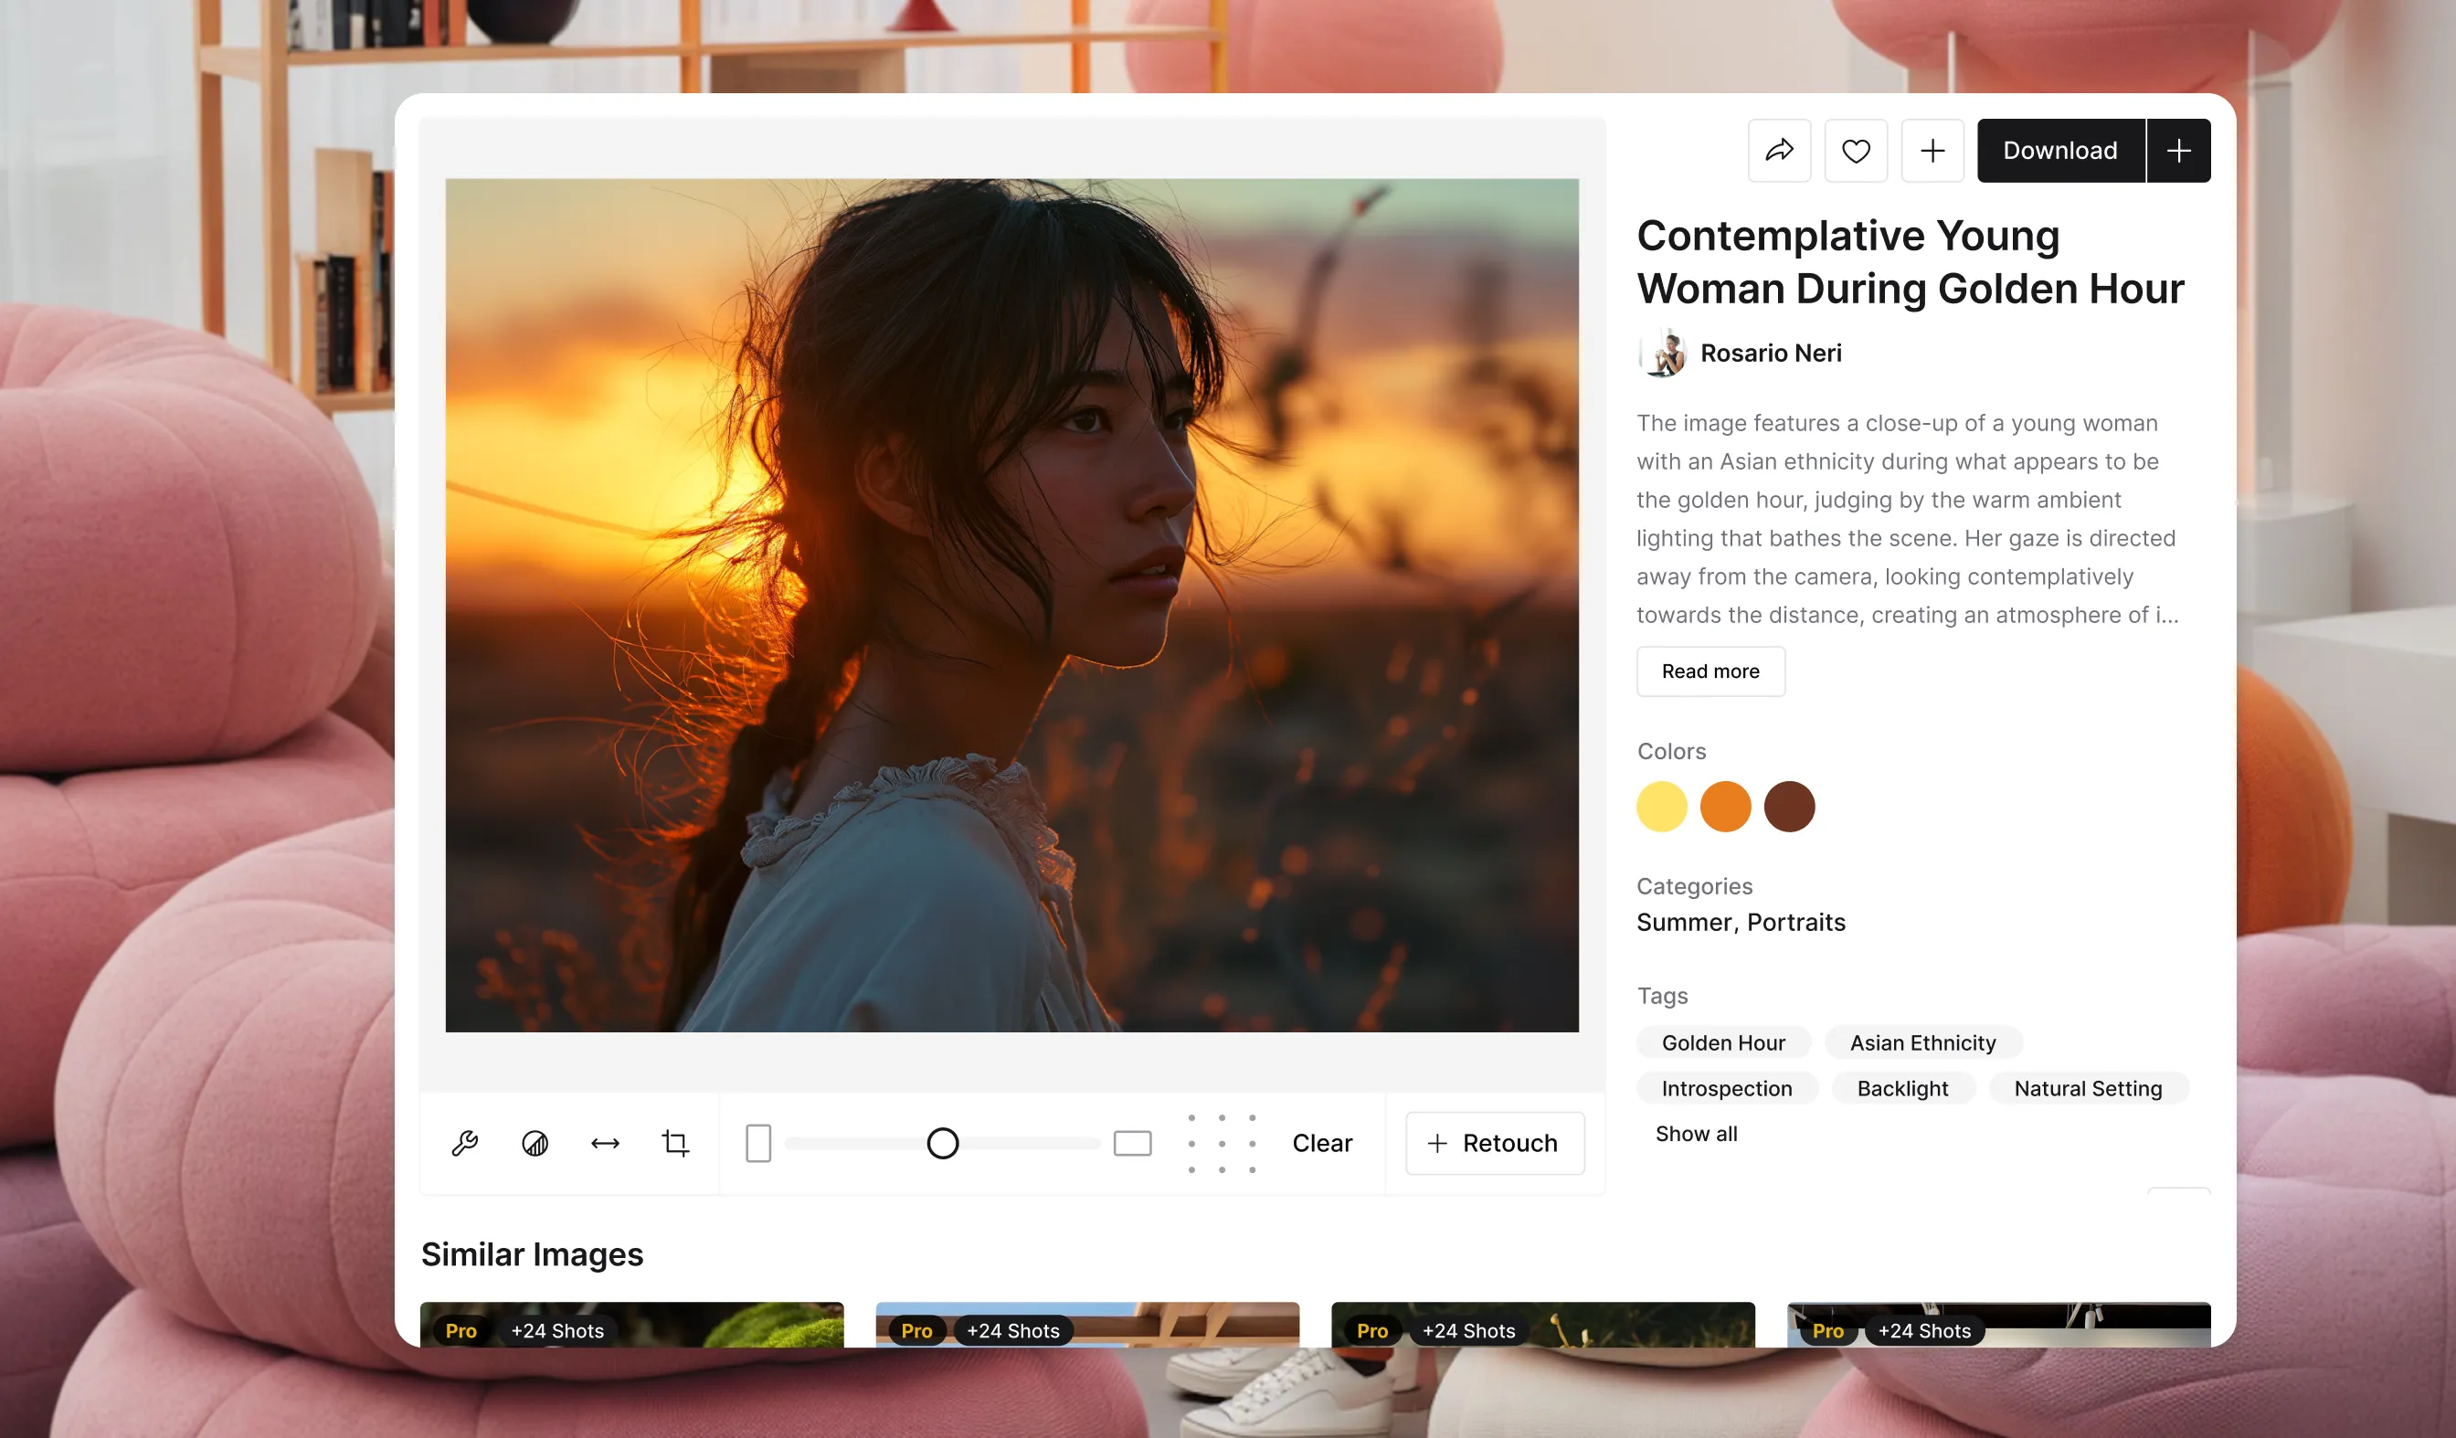Click the aspect ratio slider handle
Viewport: 2456px width, 1438px height.
942,1143
